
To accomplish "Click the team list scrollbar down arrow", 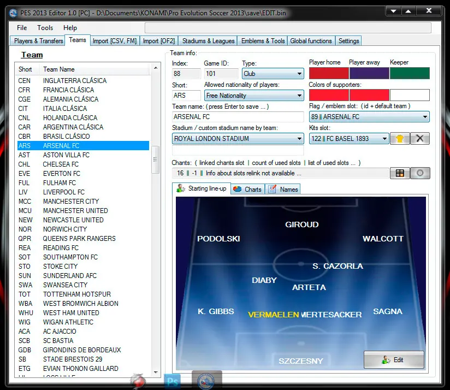I will click(156, 373).
